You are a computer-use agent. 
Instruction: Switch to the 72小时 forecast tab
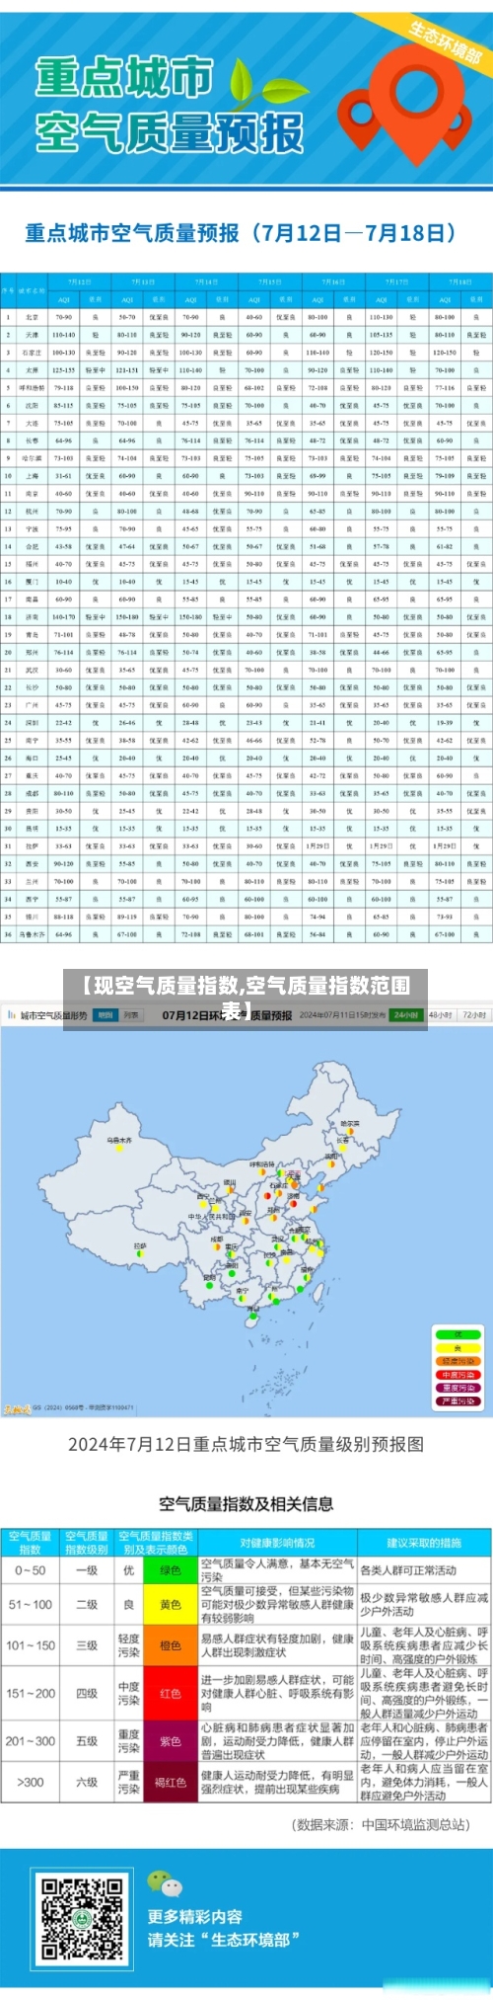[474, 1015]
